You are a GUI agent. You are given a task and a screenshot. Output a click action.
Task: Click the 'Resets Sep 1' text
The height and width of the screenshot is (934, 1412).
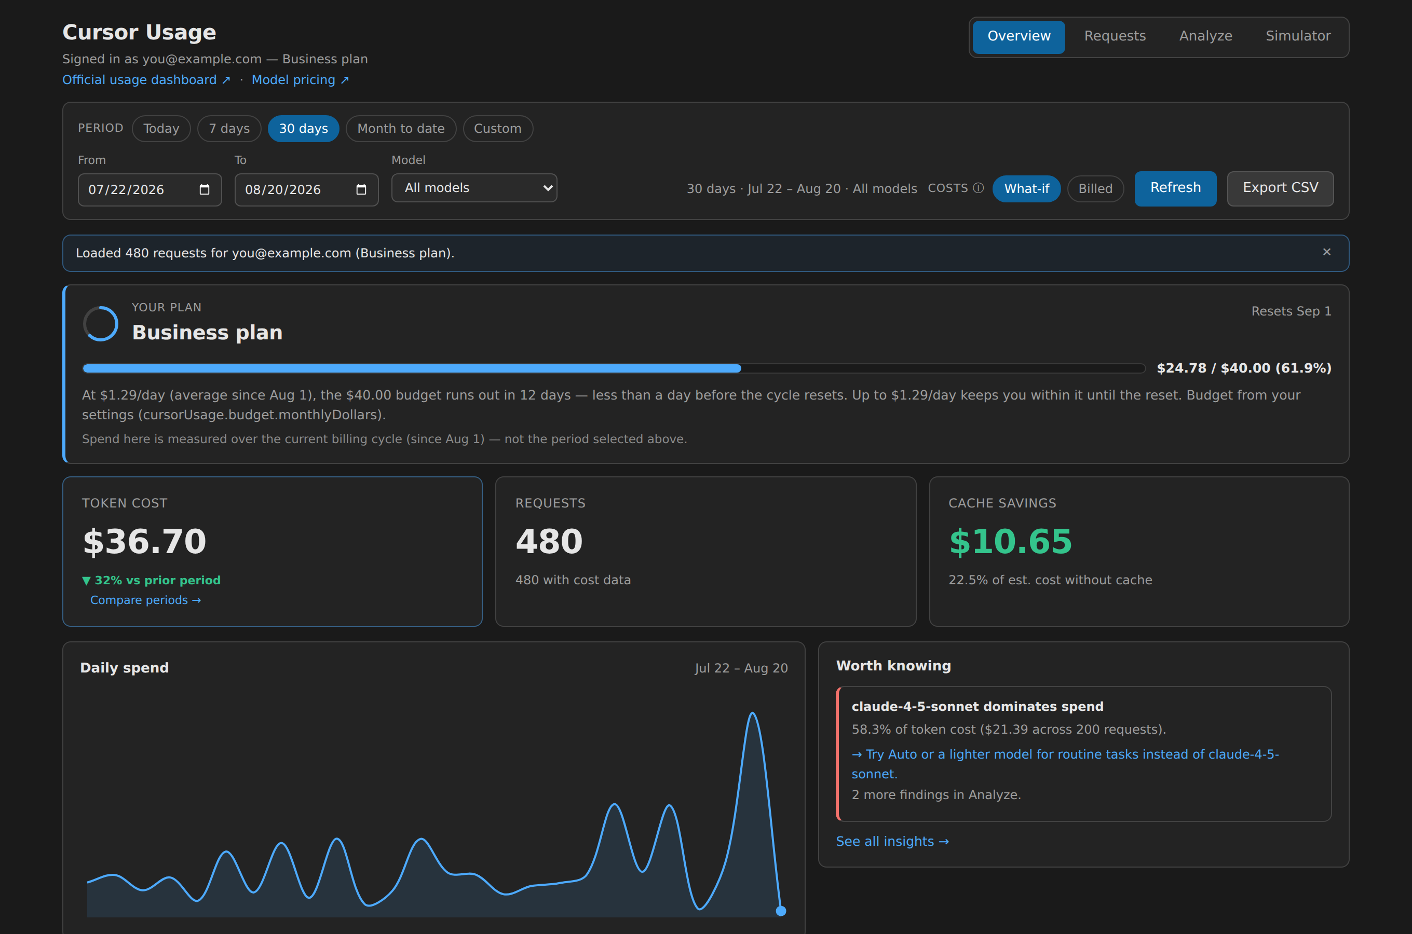point(1291,311)
